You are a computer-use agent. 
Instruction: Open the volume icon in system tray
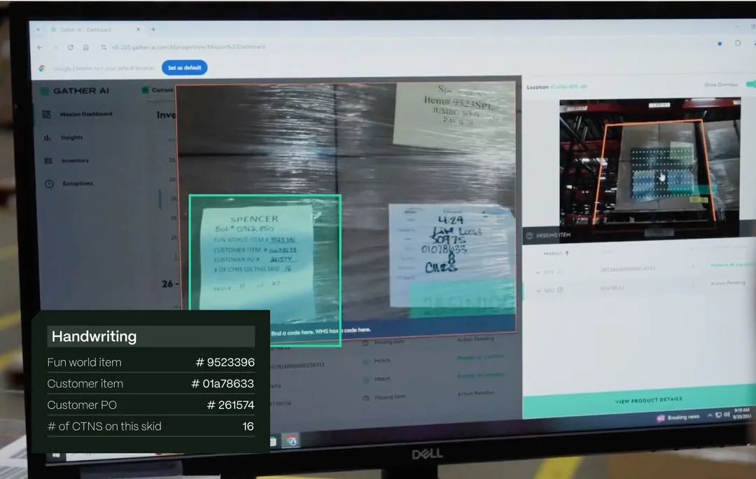tap(727, 414)
